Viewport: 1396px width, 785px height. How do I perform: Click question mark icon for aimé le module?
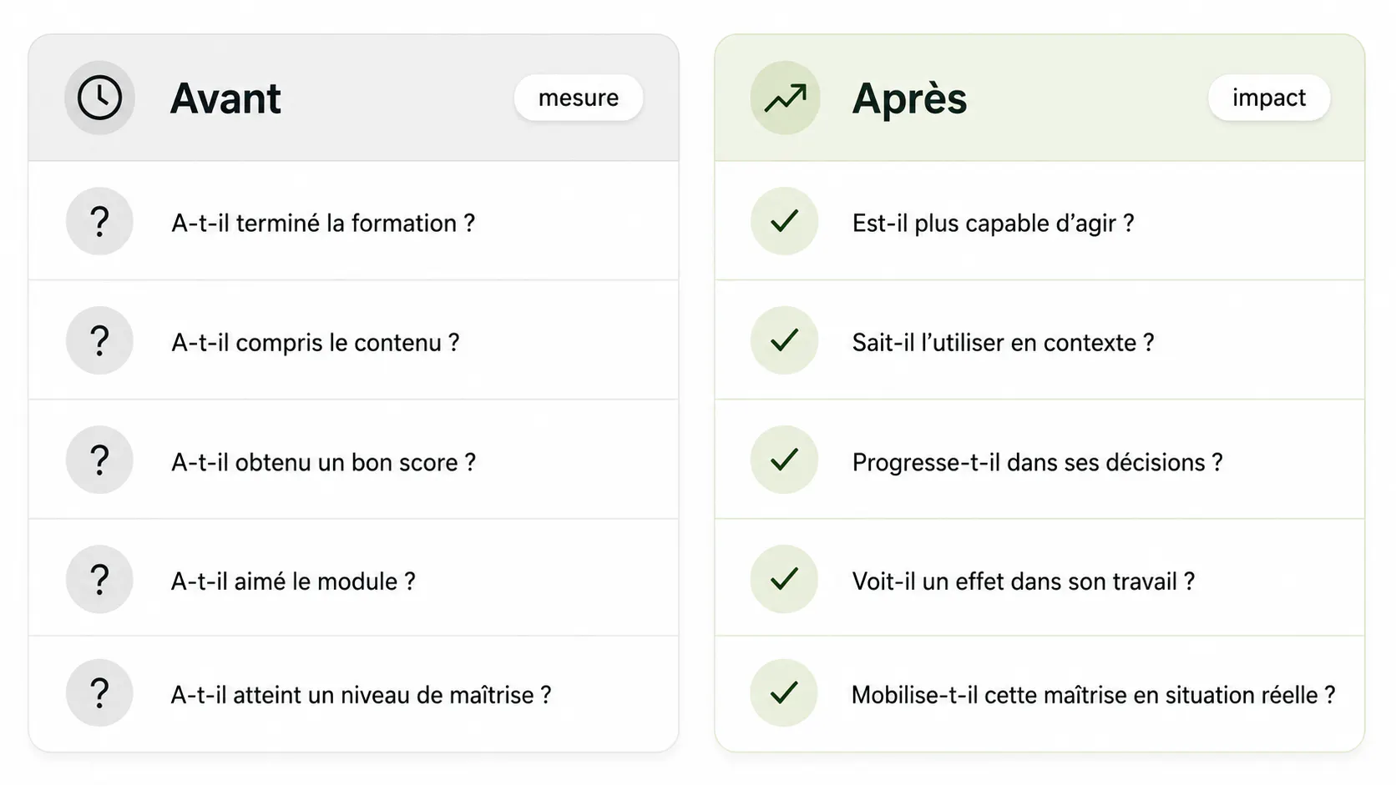coord(99,579)
